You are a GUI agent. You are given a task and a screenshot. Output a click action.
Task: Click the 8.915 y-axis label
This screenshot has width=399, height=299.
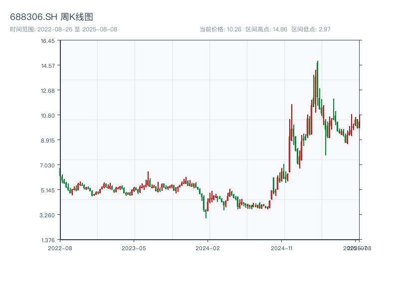tap(48, 141)
